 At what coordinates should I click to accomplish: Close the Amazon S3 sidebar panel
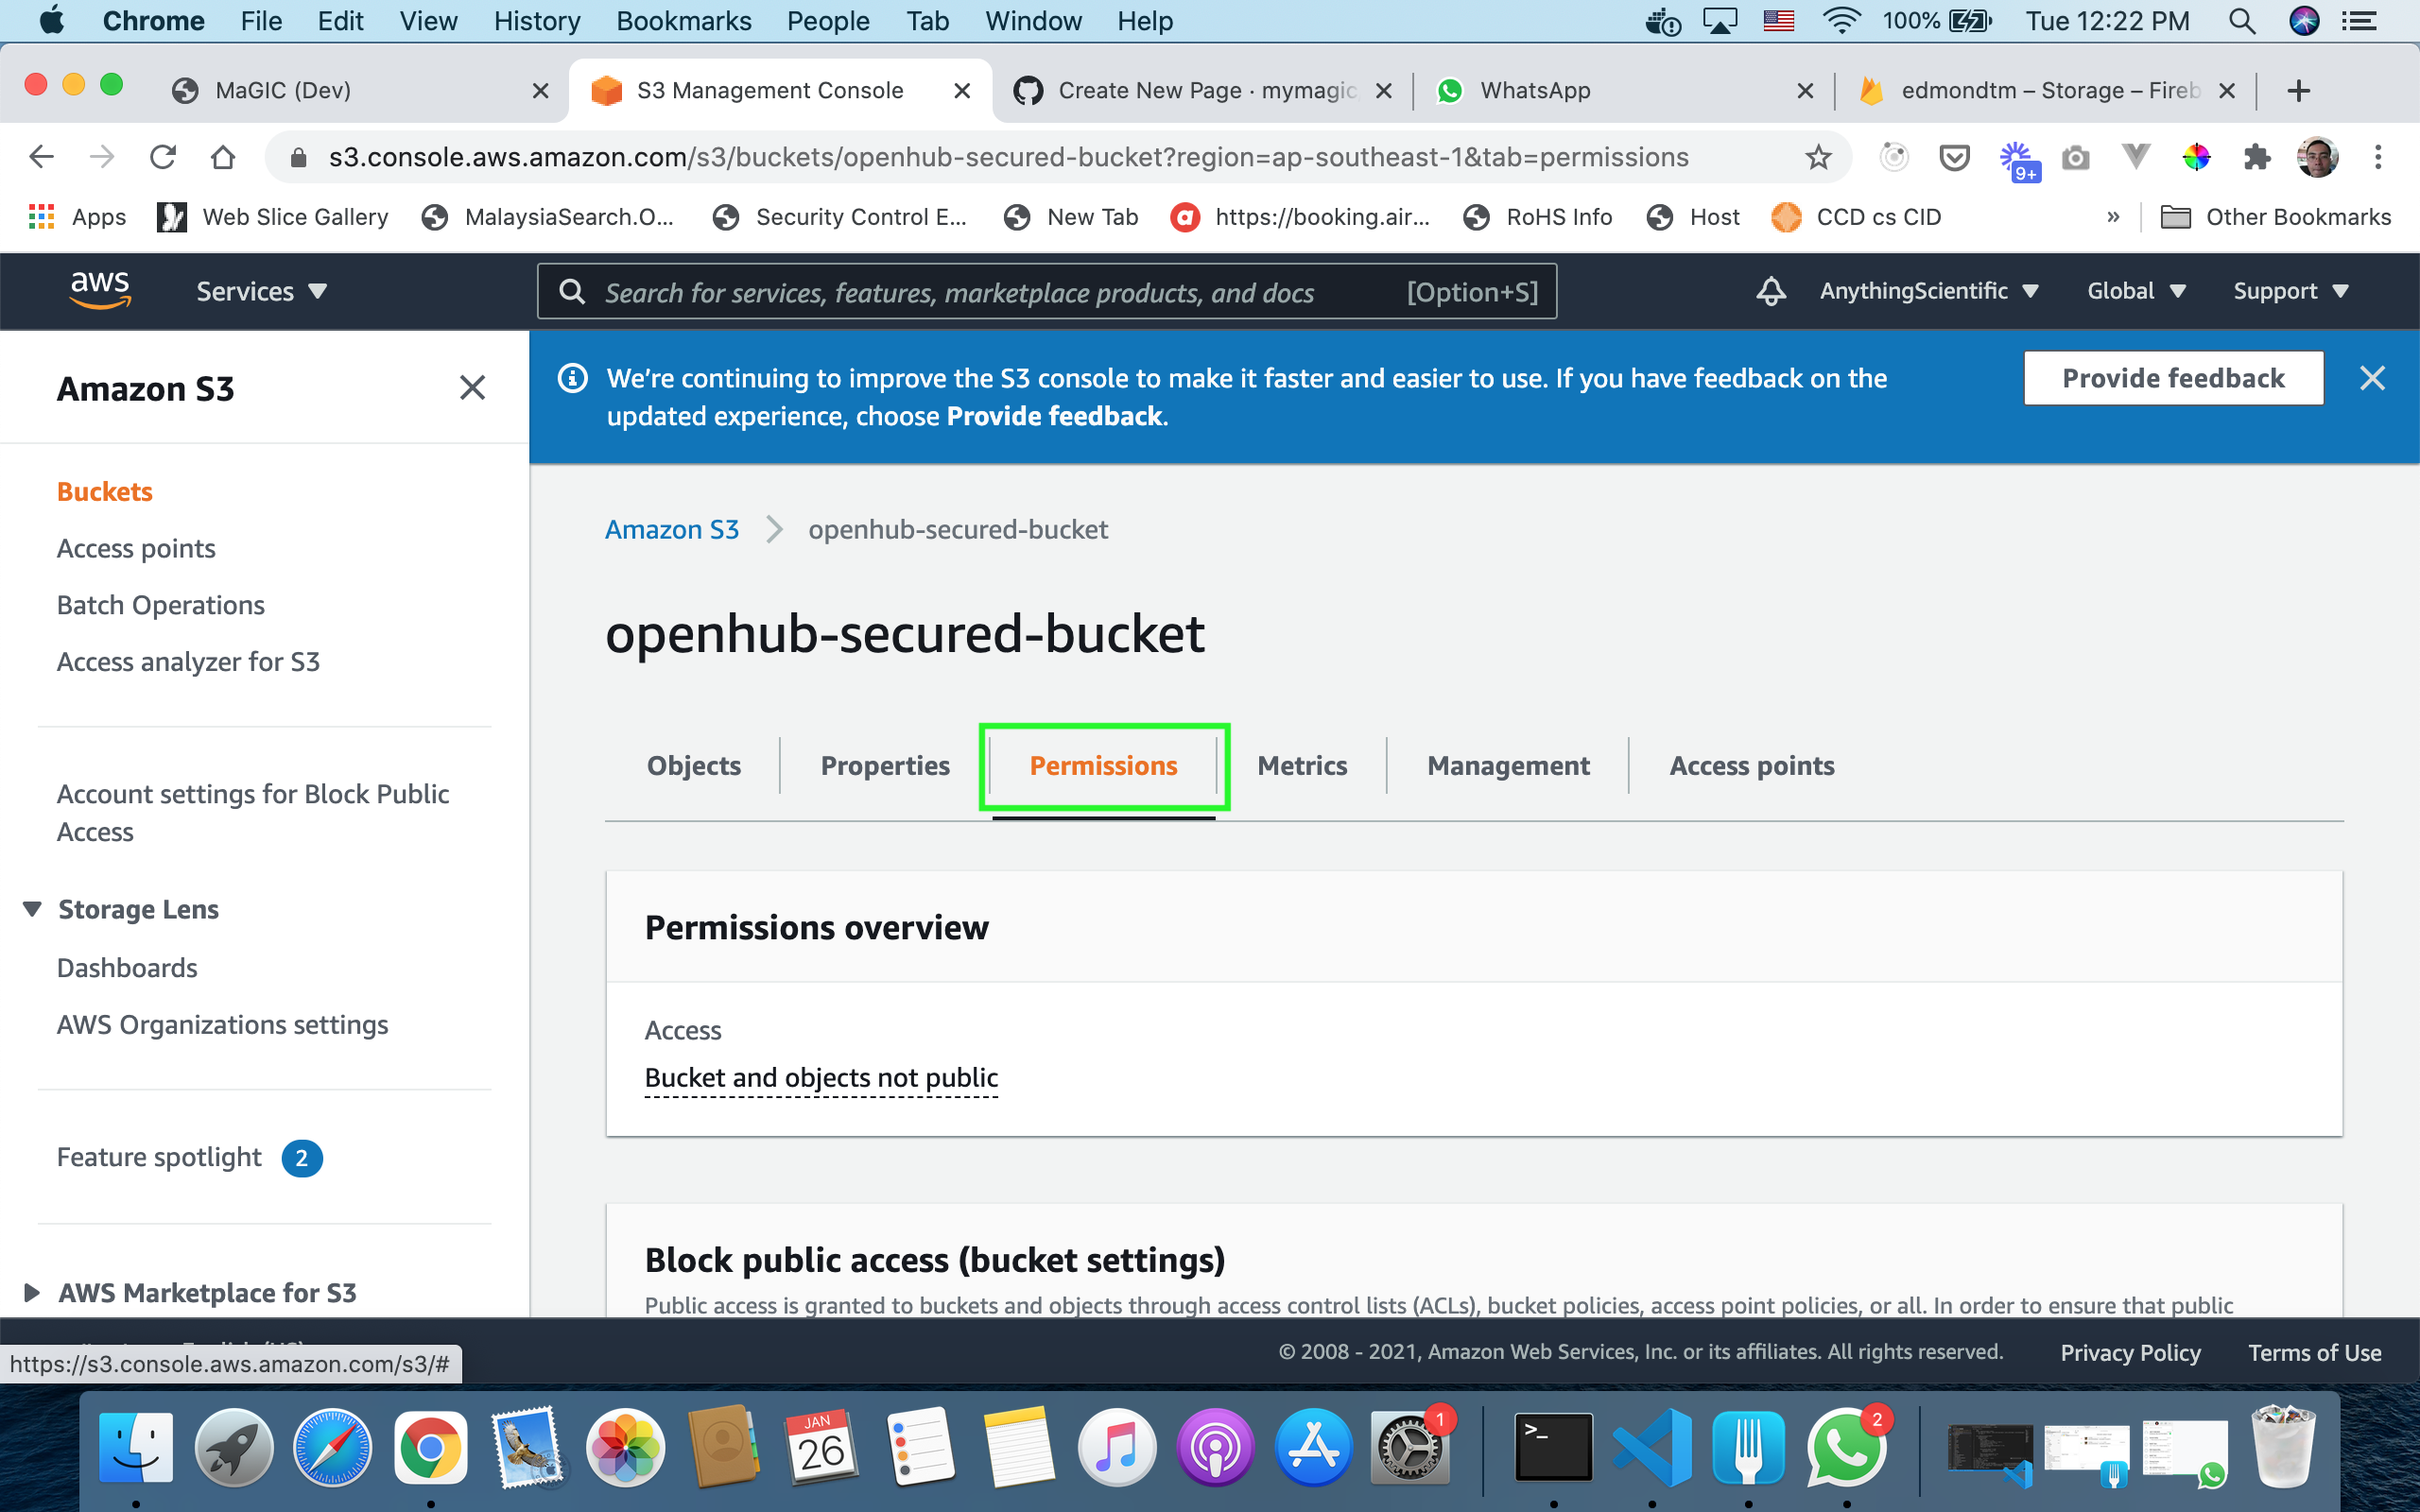tap(472, 388)
